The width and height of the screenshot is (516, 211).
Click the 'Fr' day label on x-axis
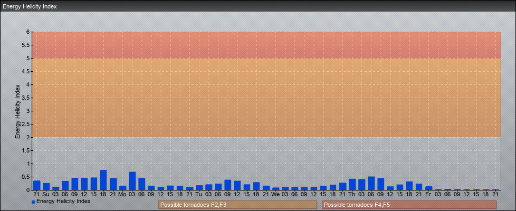tap(428, 194)
